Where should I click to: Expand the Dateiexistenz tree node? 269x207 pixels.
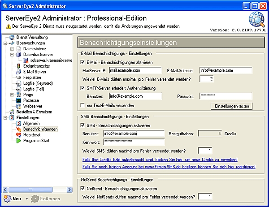click(12, 48)
